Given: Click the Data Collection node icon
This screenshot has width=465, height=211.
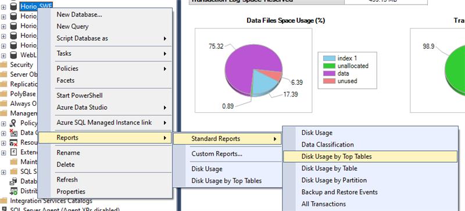Looking at the screenshot, I should (x=13, y=133).
